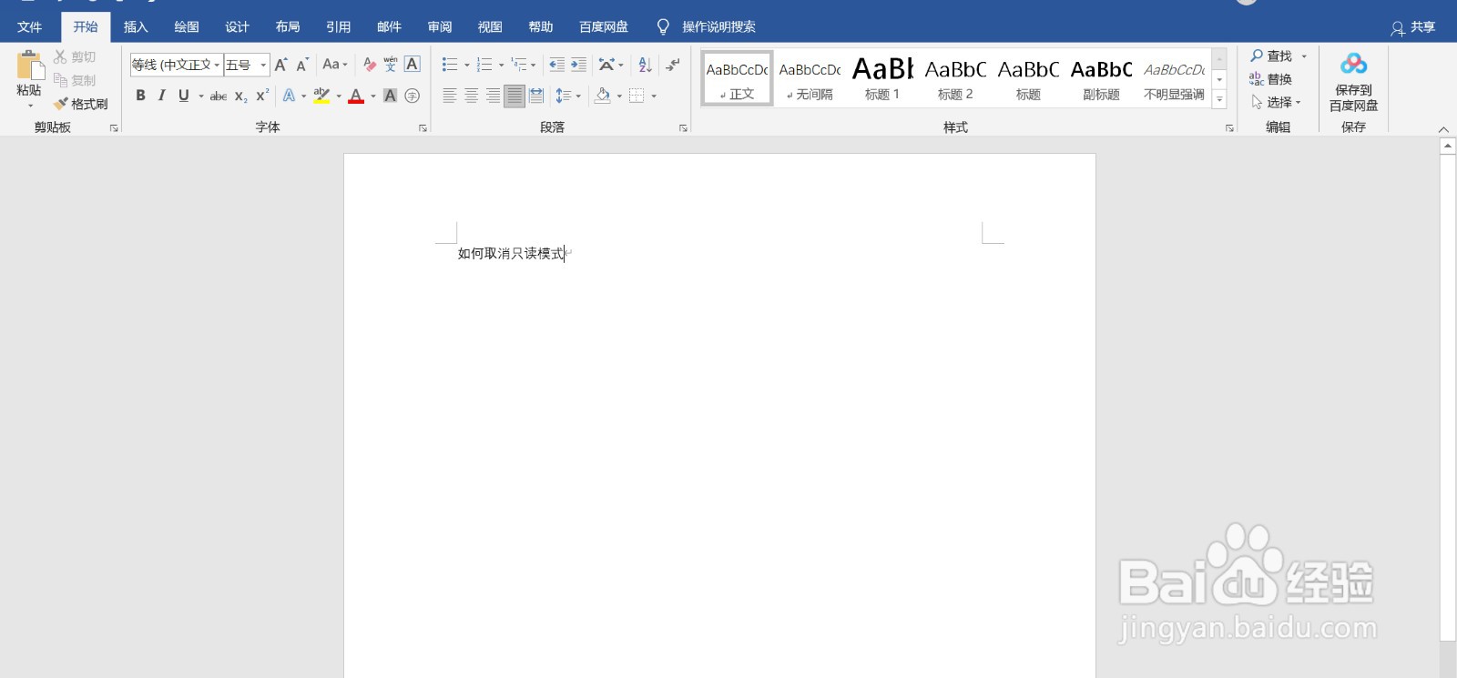Select the 无间隔 style
This screenshot has height=678, width=1457.
810,78
